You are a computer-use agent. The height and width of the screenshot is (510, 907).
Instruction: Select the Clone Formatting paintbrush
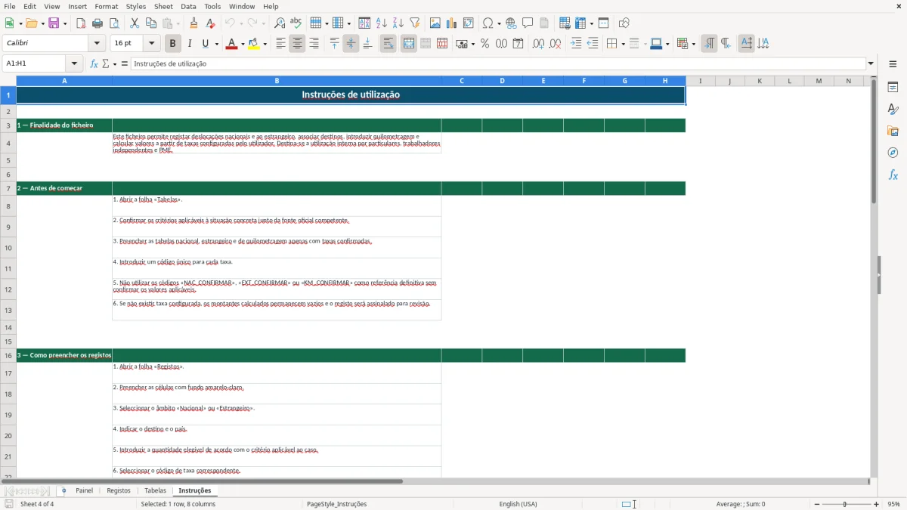click(194, 23)
